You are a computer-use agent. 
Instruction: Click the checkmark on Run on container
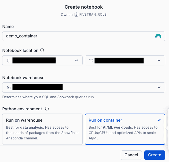(159, 120)
